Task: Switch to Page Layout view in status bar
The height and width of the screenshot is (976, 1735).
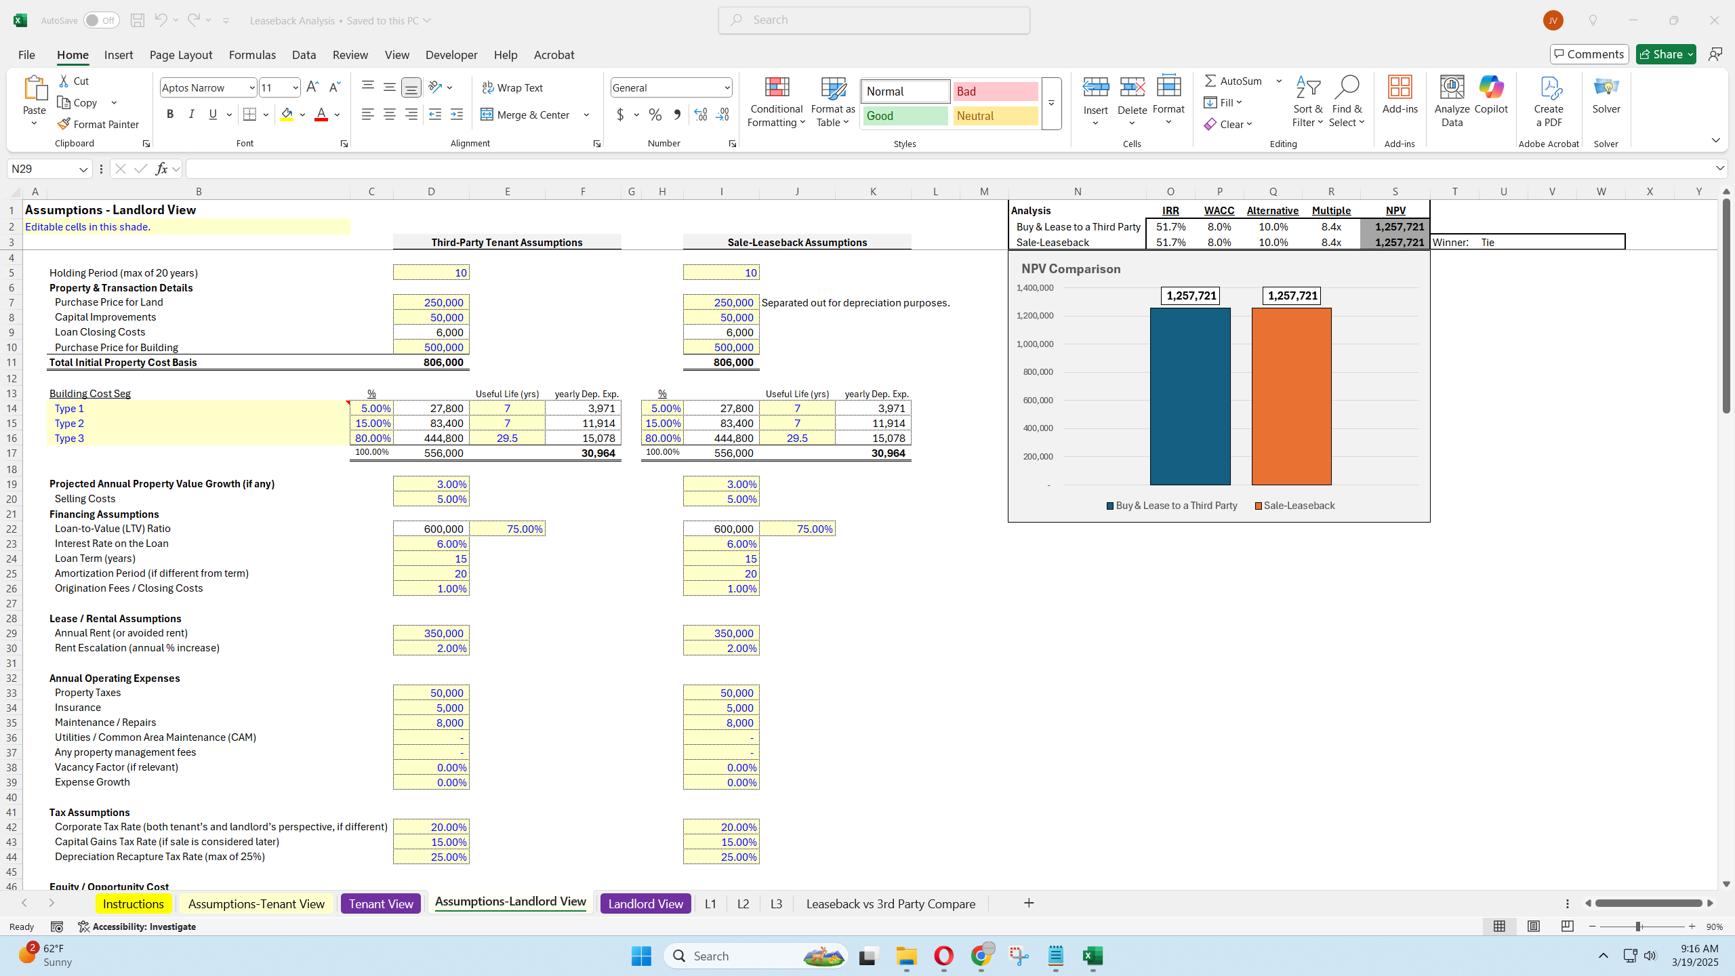Action: 1534,926
